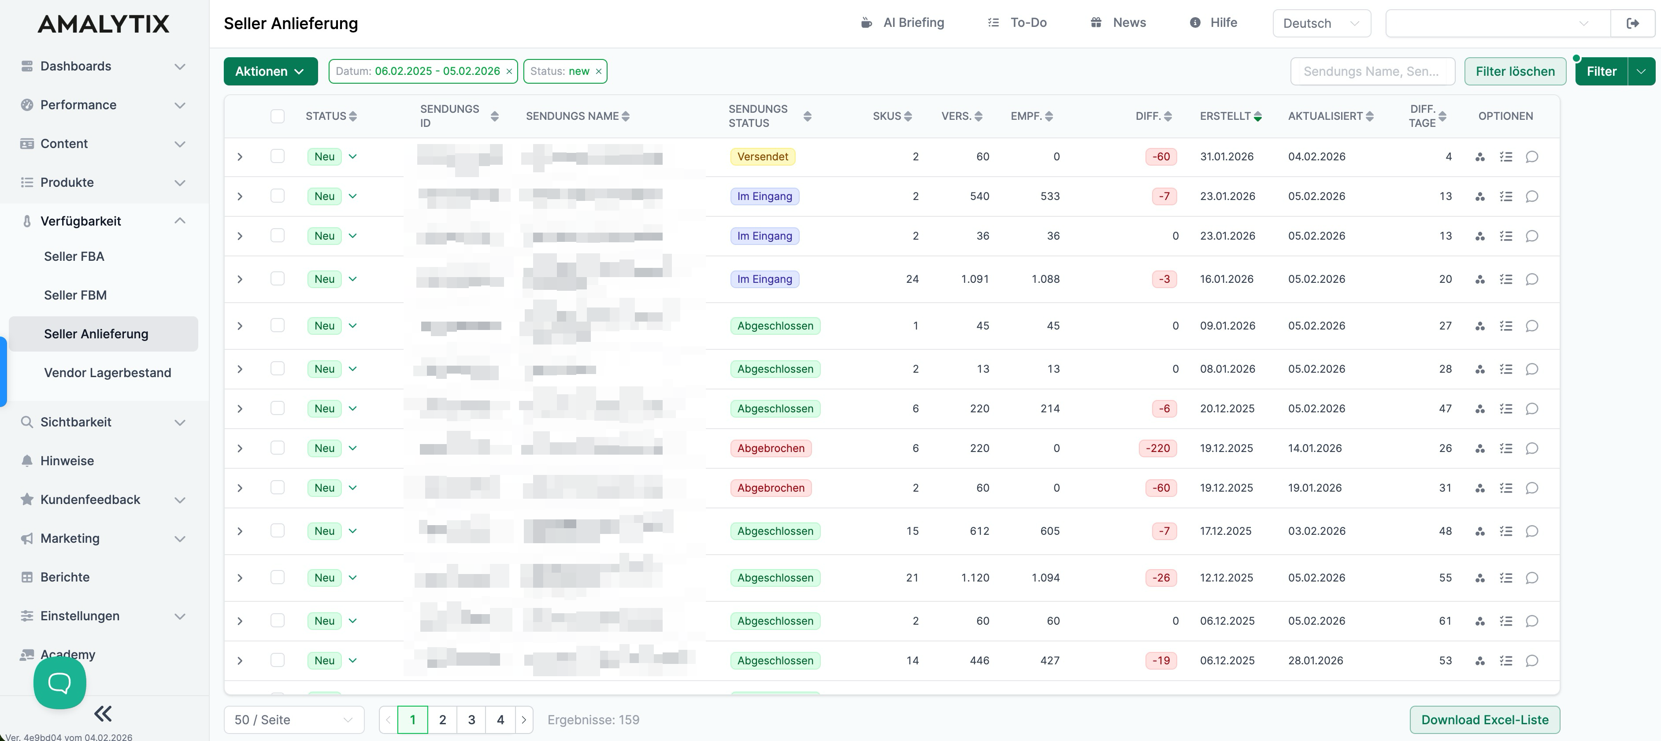This screenshot has height=741, width=1661.
Task: Expand the first shipment row details
Action: (240, 156)
